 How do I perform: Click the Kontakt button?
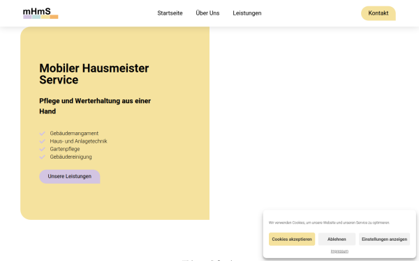pyautogui.click(x=378, y=13)
